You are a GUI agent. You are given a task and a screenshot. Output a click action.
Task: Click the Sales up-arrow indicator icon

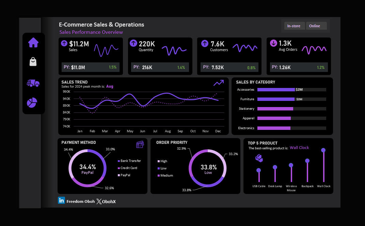coord(64,44)
